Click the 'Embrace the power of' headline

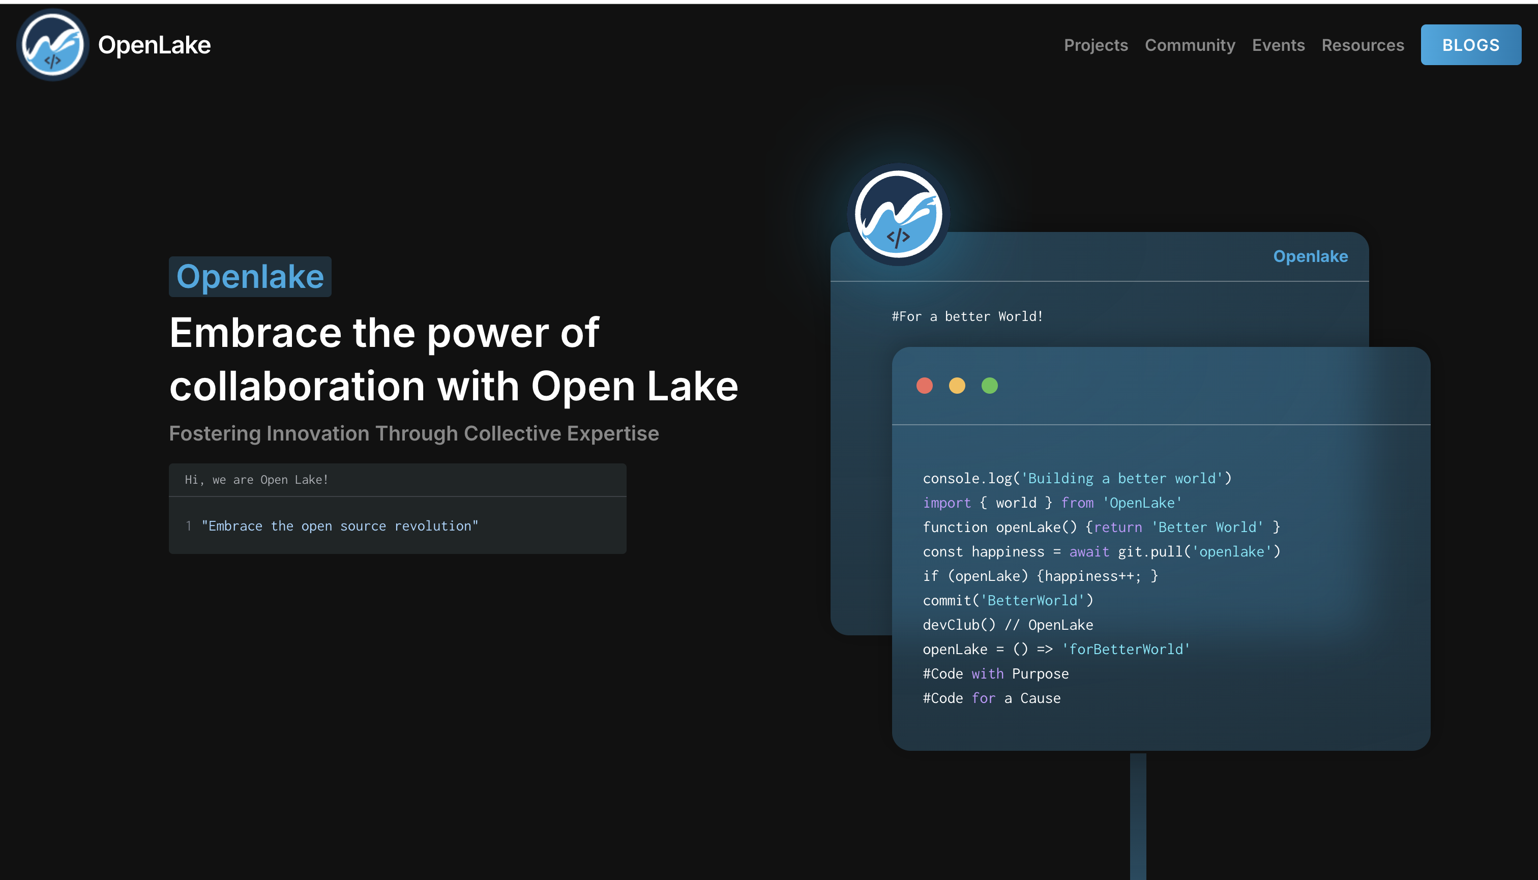(384, 333)
